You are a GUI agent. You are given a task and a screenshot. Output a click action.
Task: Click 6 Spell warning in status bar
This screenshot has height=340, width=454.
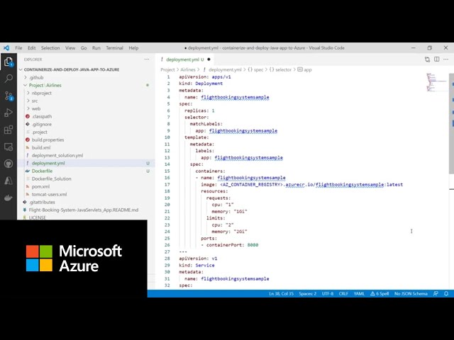pyautogui.click(x=380, y=294)
